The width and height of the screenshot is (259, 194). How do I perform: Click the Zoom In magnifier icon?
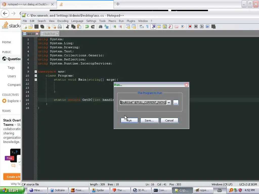[x=114, y=27]
